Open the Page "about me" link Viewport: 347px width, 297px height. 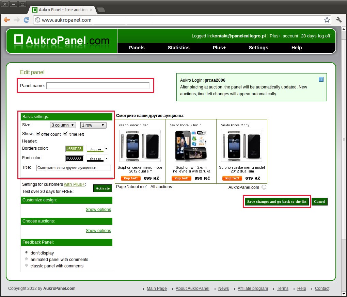click(x=131, y=187)
